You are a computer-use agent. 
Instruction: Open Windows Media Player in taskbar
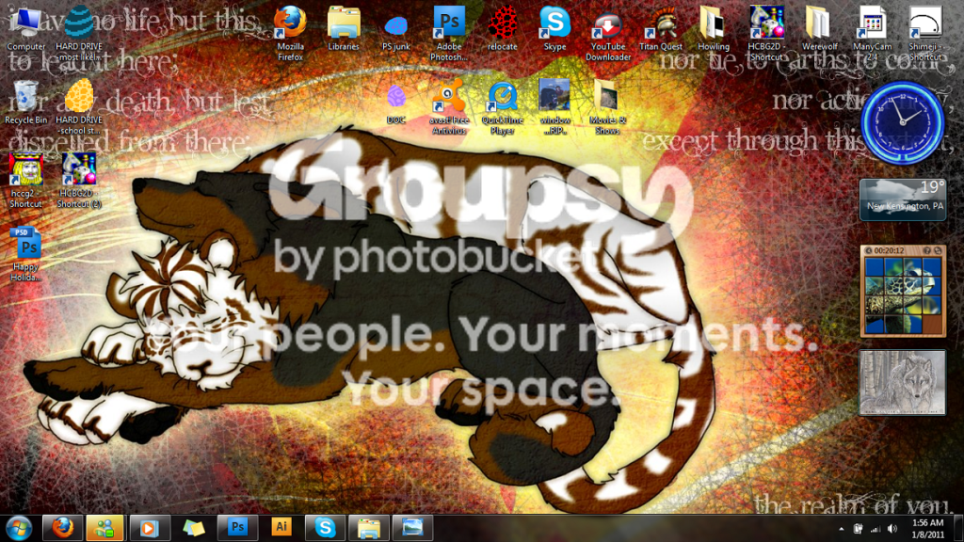point(150,528)
